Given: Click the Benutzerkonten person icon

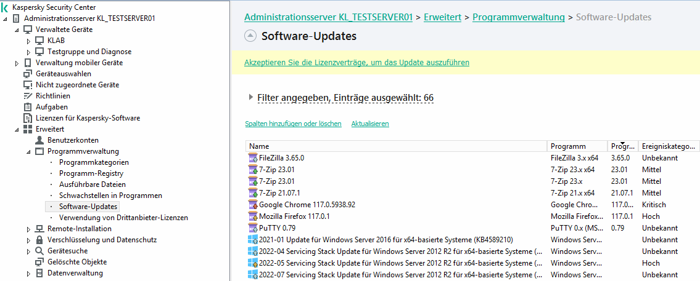Looking at the screenshot, I should (x=39, y=140).
